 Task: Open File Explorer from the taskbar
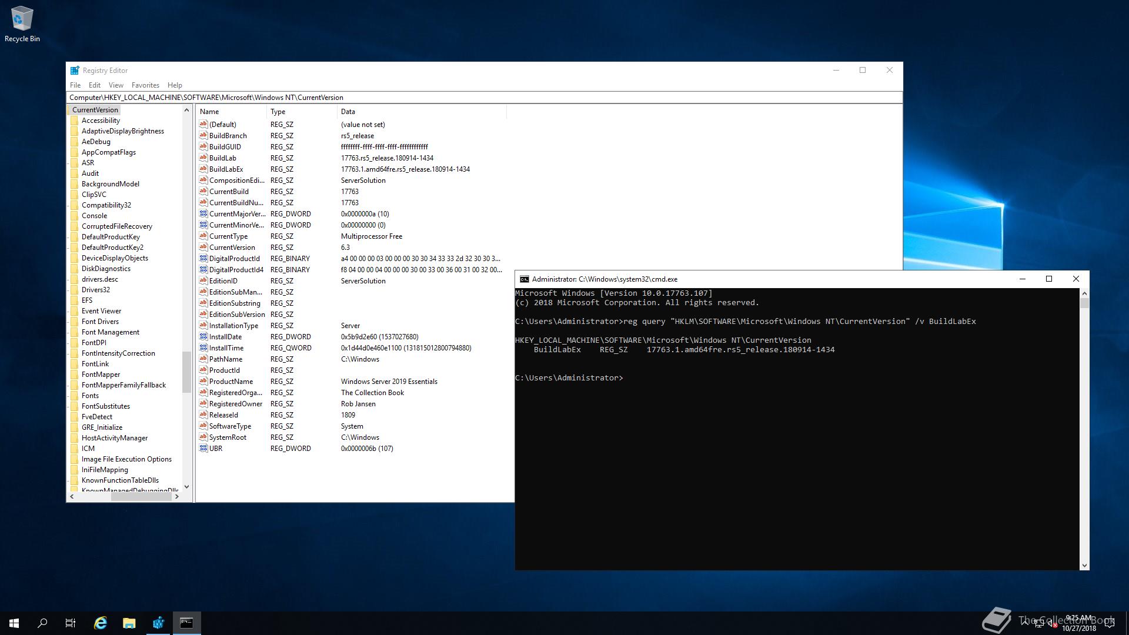(129, 623)
